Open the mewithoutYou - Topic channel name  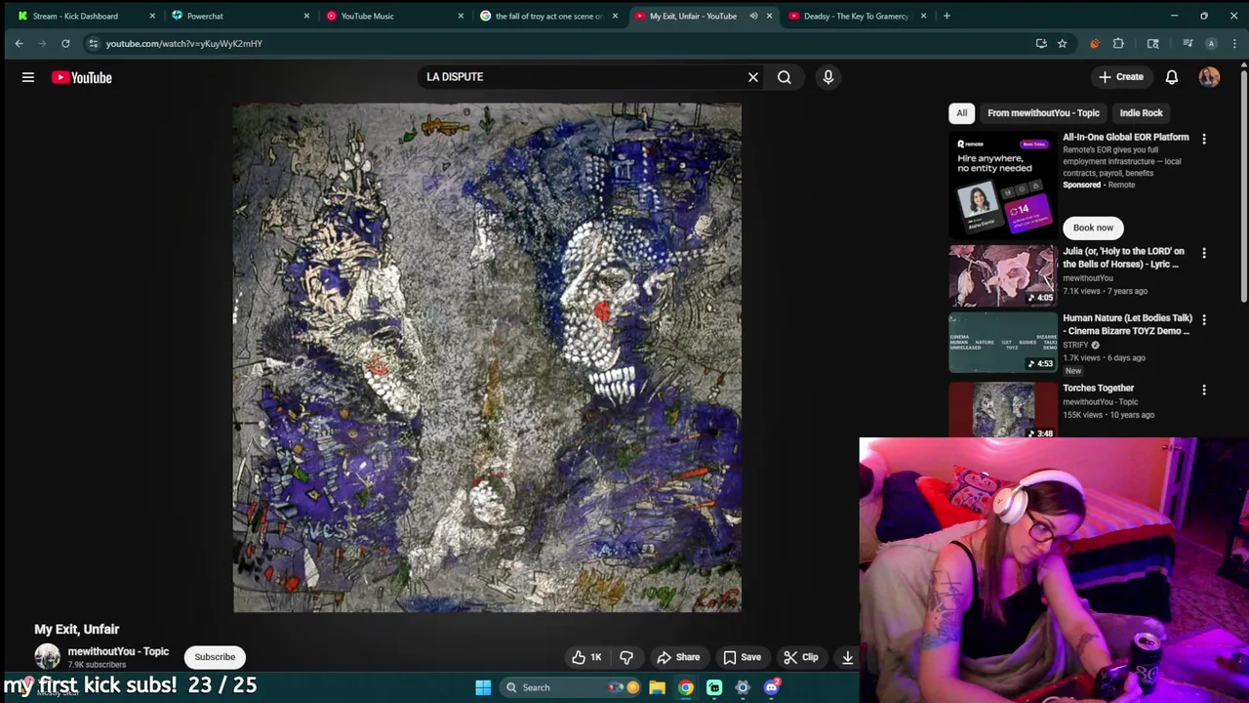[118, 651]
